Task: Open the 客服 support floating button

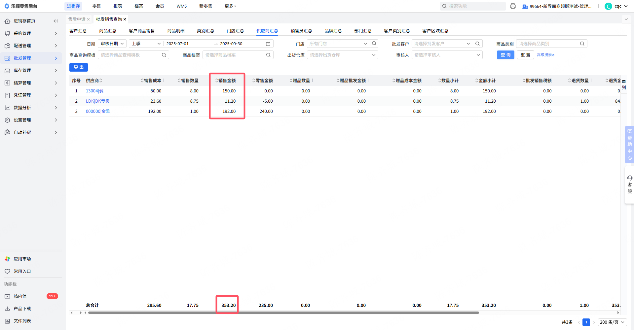Action: (x=629, y=185)
